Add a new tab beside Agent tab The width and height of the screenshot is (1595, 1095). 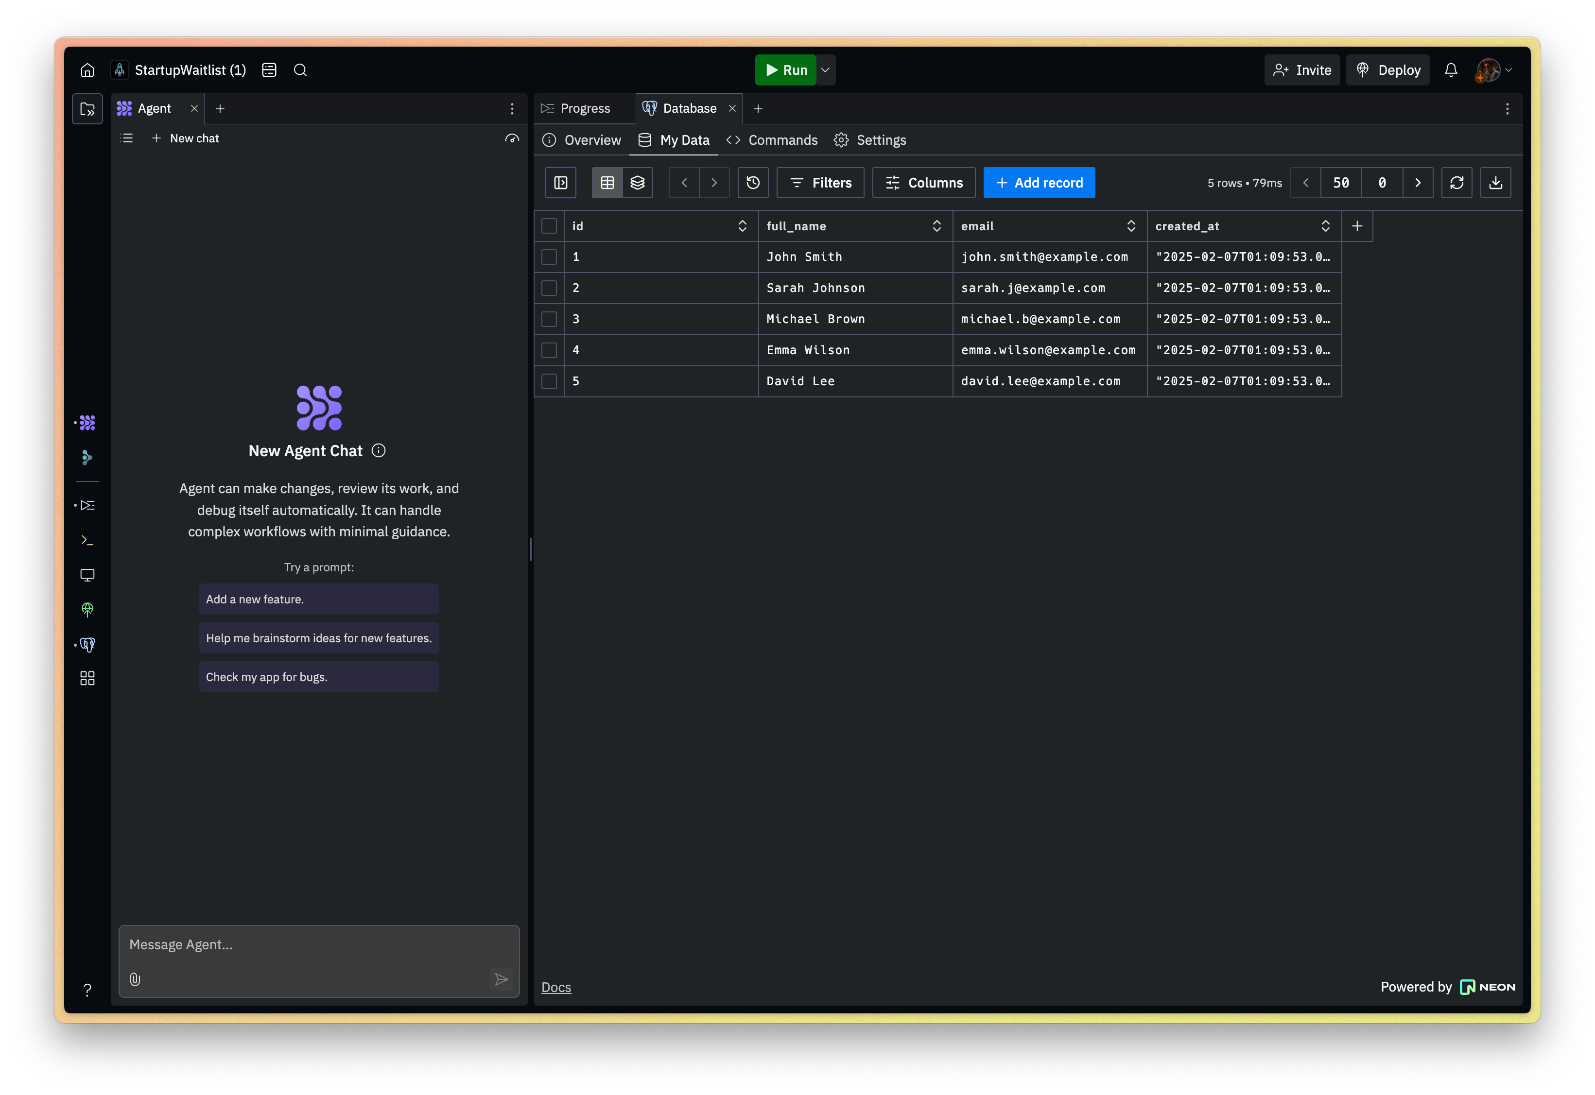[x=220, y=108]
